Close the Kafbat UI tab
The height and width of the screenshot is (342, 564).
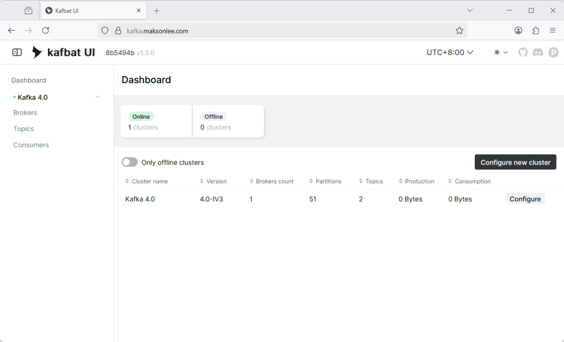pyautogui.click(x=138, y=11)
